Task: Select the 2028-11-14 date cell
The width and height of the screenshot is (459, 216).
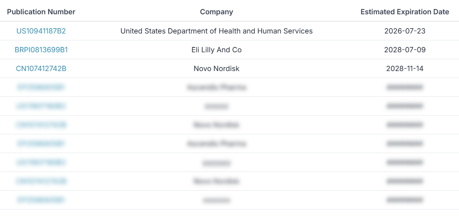Action: point(405,69)
